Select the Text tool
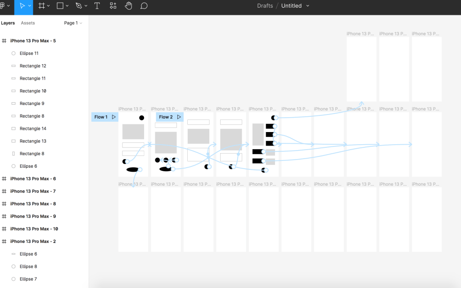Screen dimensions: 461x288 coord(97,6)
